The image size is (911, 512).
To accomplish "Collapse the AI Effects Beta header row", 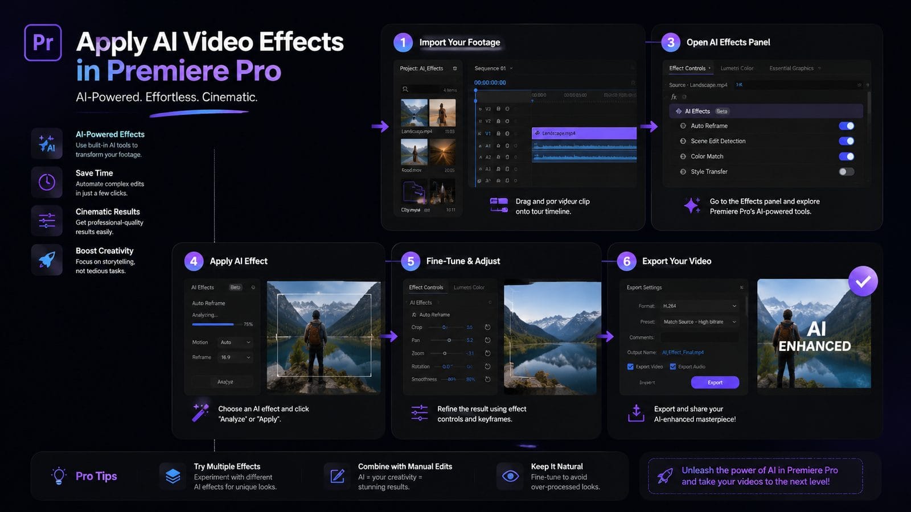I will tap(766, 111).
